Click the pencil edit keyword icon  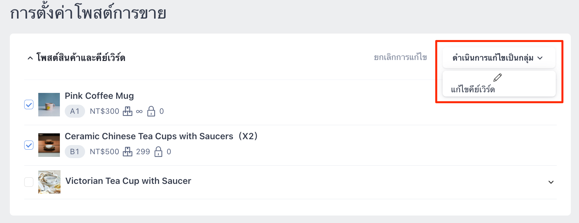click(x=498, y=78)
